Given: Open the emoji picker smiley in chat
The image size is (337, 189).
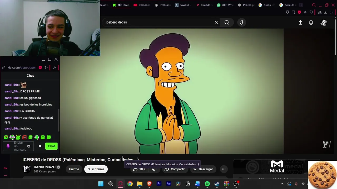Looking at the screenshot, I should (29, 146).
